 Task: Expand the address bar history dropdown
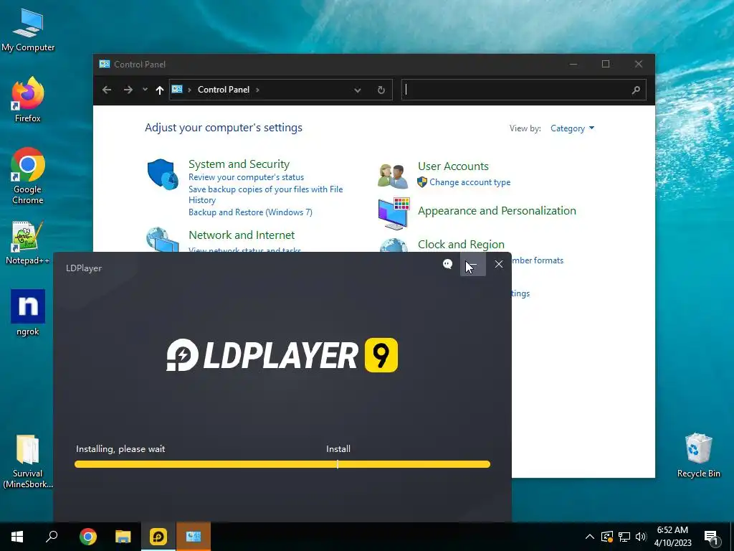358,90
